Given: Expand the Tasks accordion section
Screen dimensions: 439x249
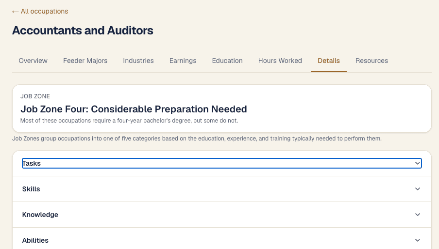Looking at the screenshot, I should (222, 163).
